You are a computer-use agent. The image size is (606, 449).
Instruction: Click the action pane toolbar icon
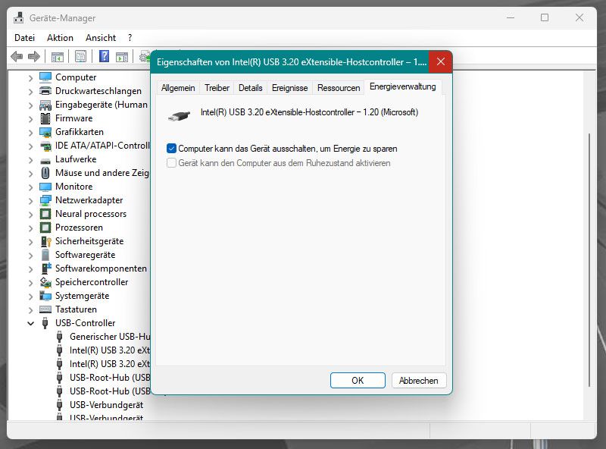point(122,57)
